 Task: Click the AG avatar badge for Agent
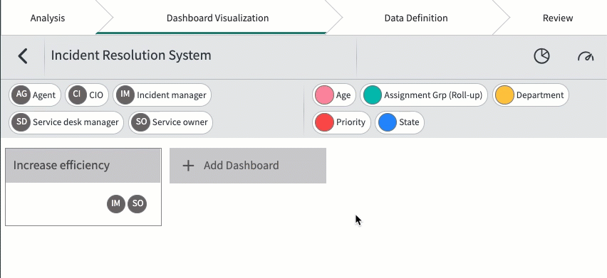pyautogui.click(x=21, y=95)
